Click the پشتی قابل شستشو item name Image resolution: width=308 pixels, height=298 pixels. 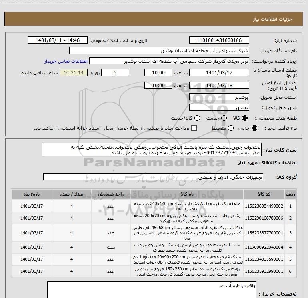187,218
